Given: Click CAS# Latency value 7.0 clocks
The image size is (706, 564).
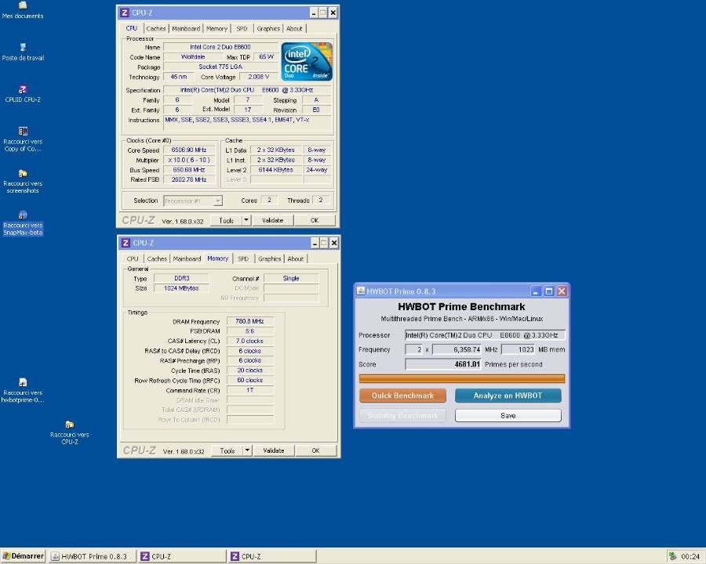Looking at the screenshot, I should coord(250,341).
